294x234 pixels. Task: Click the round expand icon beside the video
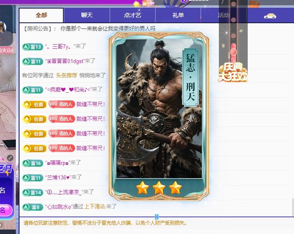tap(10, 157)
